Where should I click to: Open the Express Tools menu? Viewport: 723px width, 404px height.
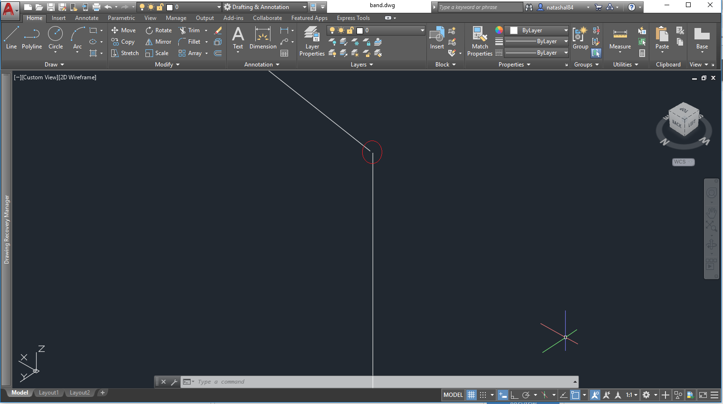(x=353, y=18)
